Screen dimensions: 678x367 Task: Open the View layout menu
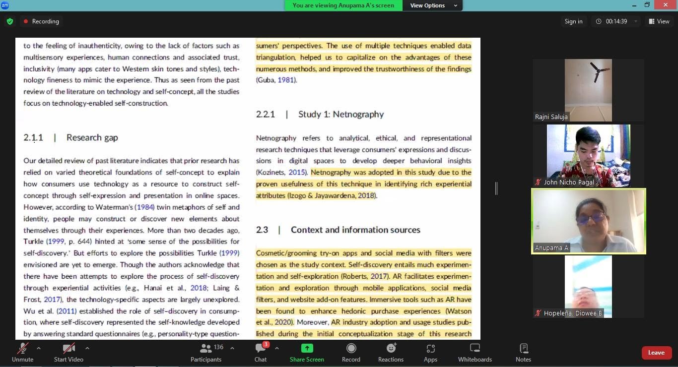coord(659,21)
